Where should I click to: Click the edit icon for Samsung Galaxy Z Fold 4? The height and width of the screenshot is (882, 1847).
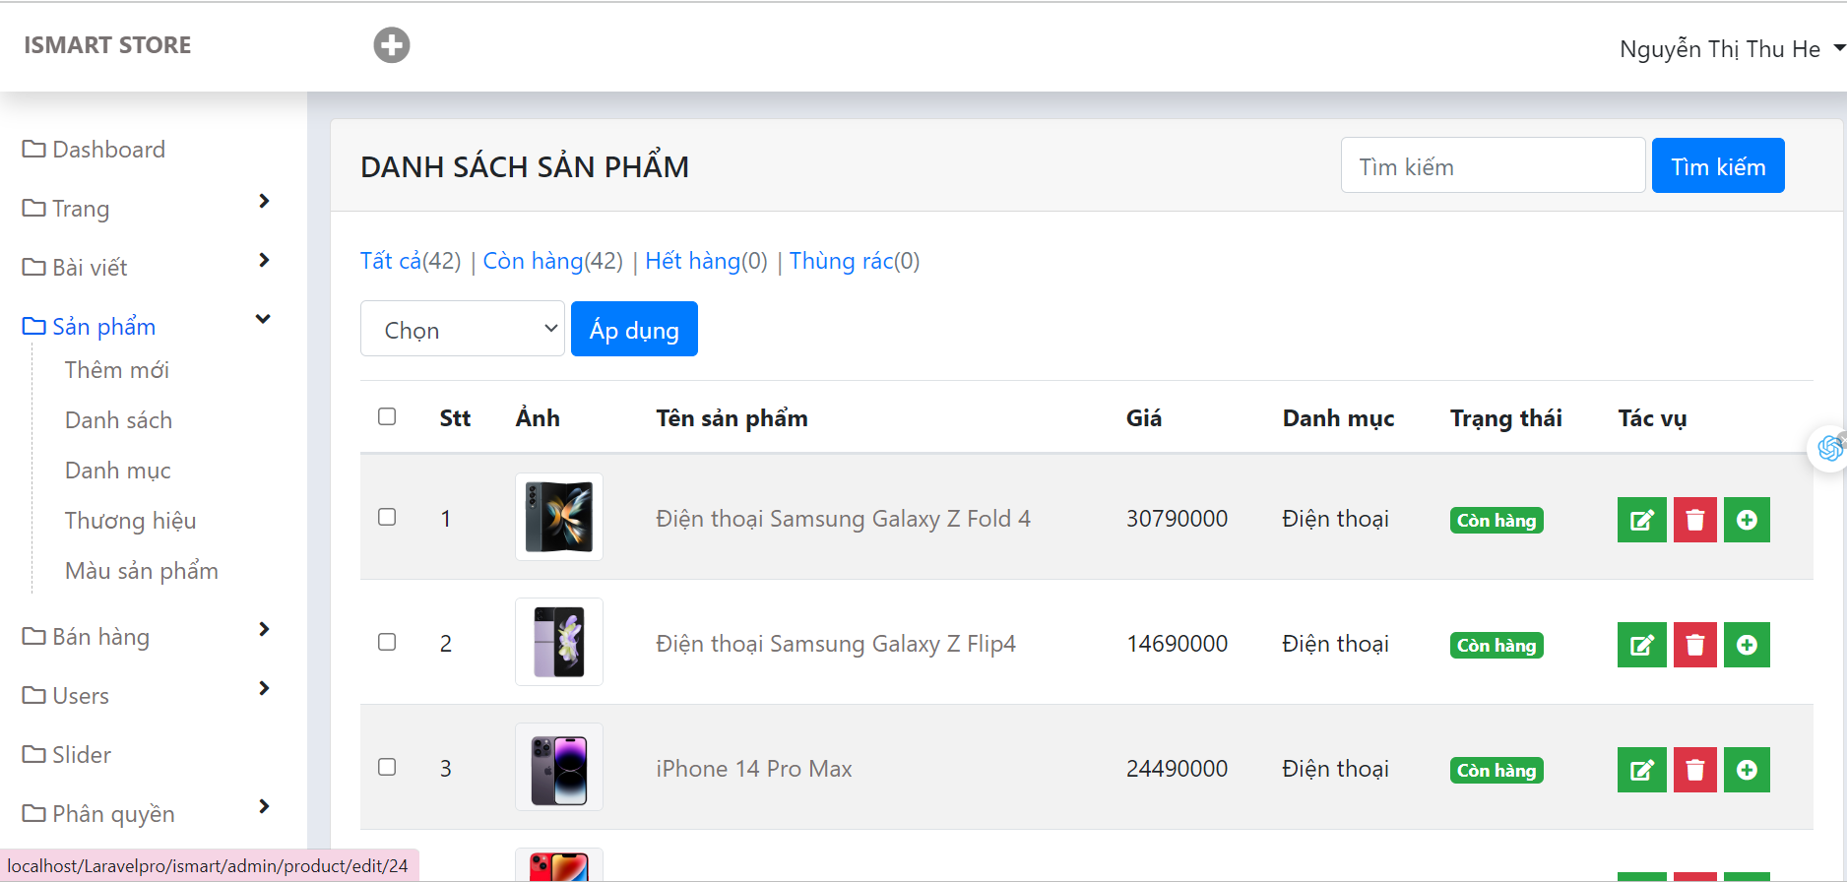pos(1641,520)
